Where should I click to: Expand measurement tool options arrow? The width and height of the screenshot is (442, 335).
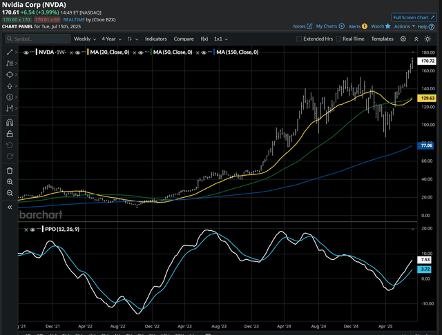point(16,108)
